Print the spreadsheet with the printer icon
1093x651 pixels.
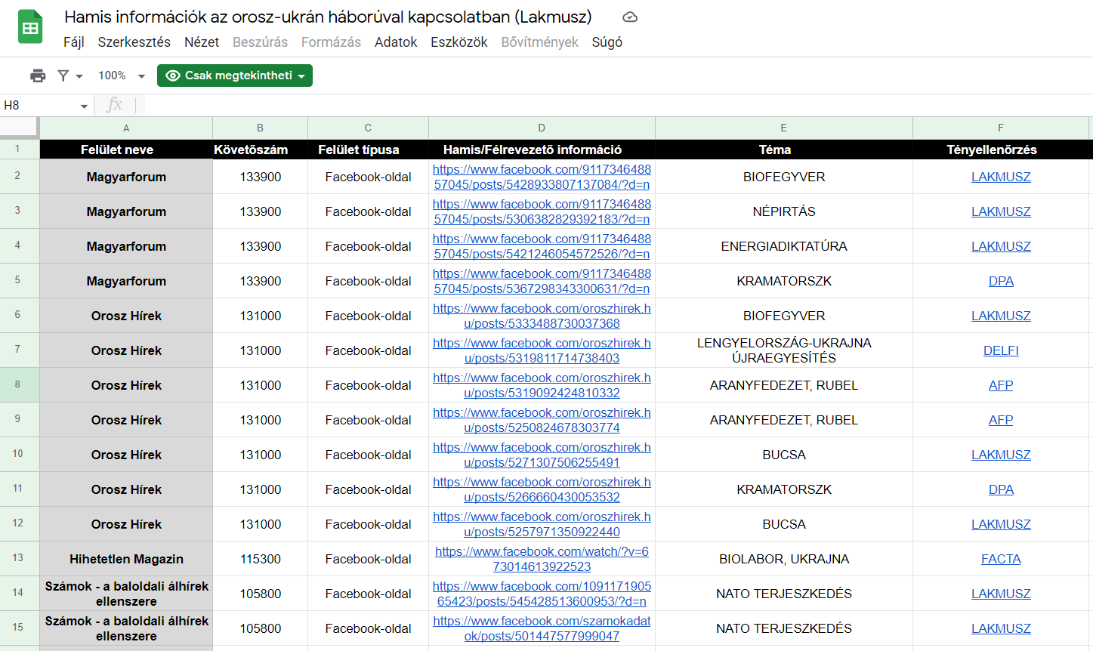tap(38, 76)
